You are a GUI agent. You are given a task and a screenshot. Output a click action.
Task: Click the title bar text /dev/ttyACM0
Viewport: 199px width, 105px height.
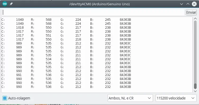click(x=80, y=4)
